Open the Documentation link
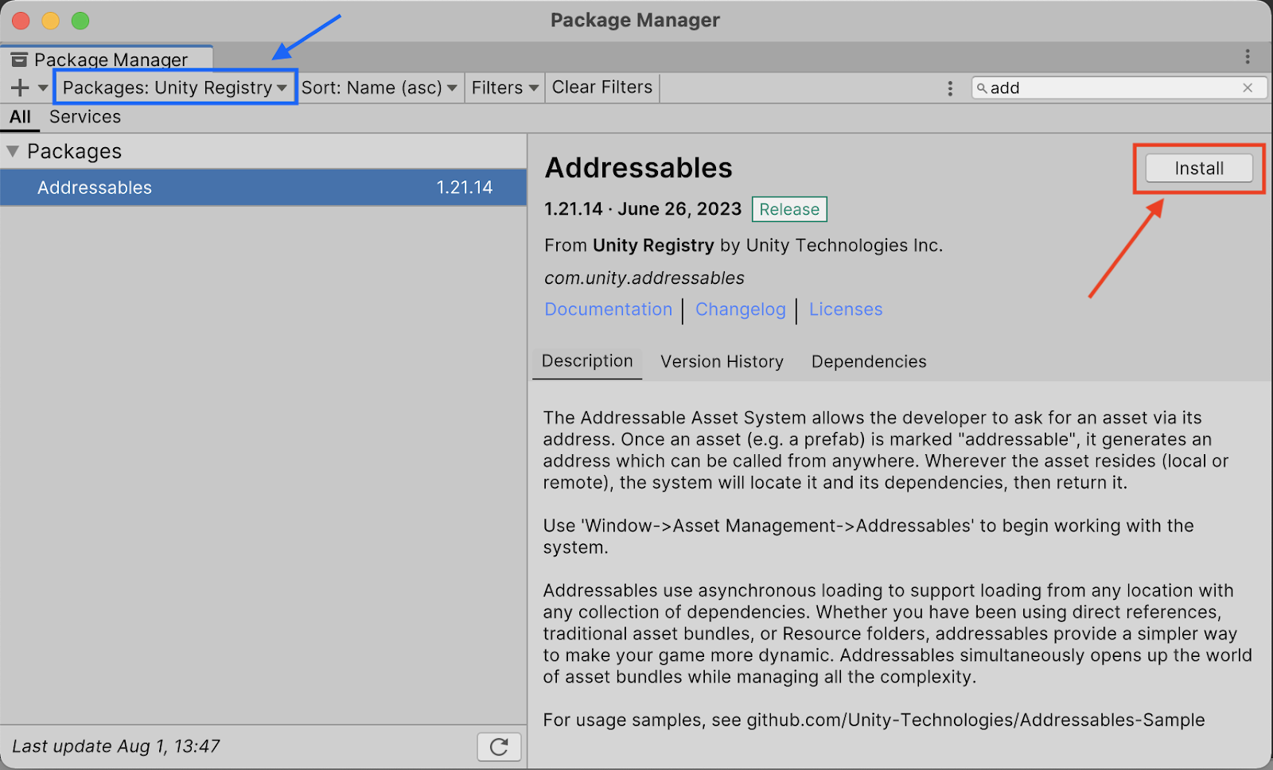This screenshot has width=1273, height=770. pos(608,309)
